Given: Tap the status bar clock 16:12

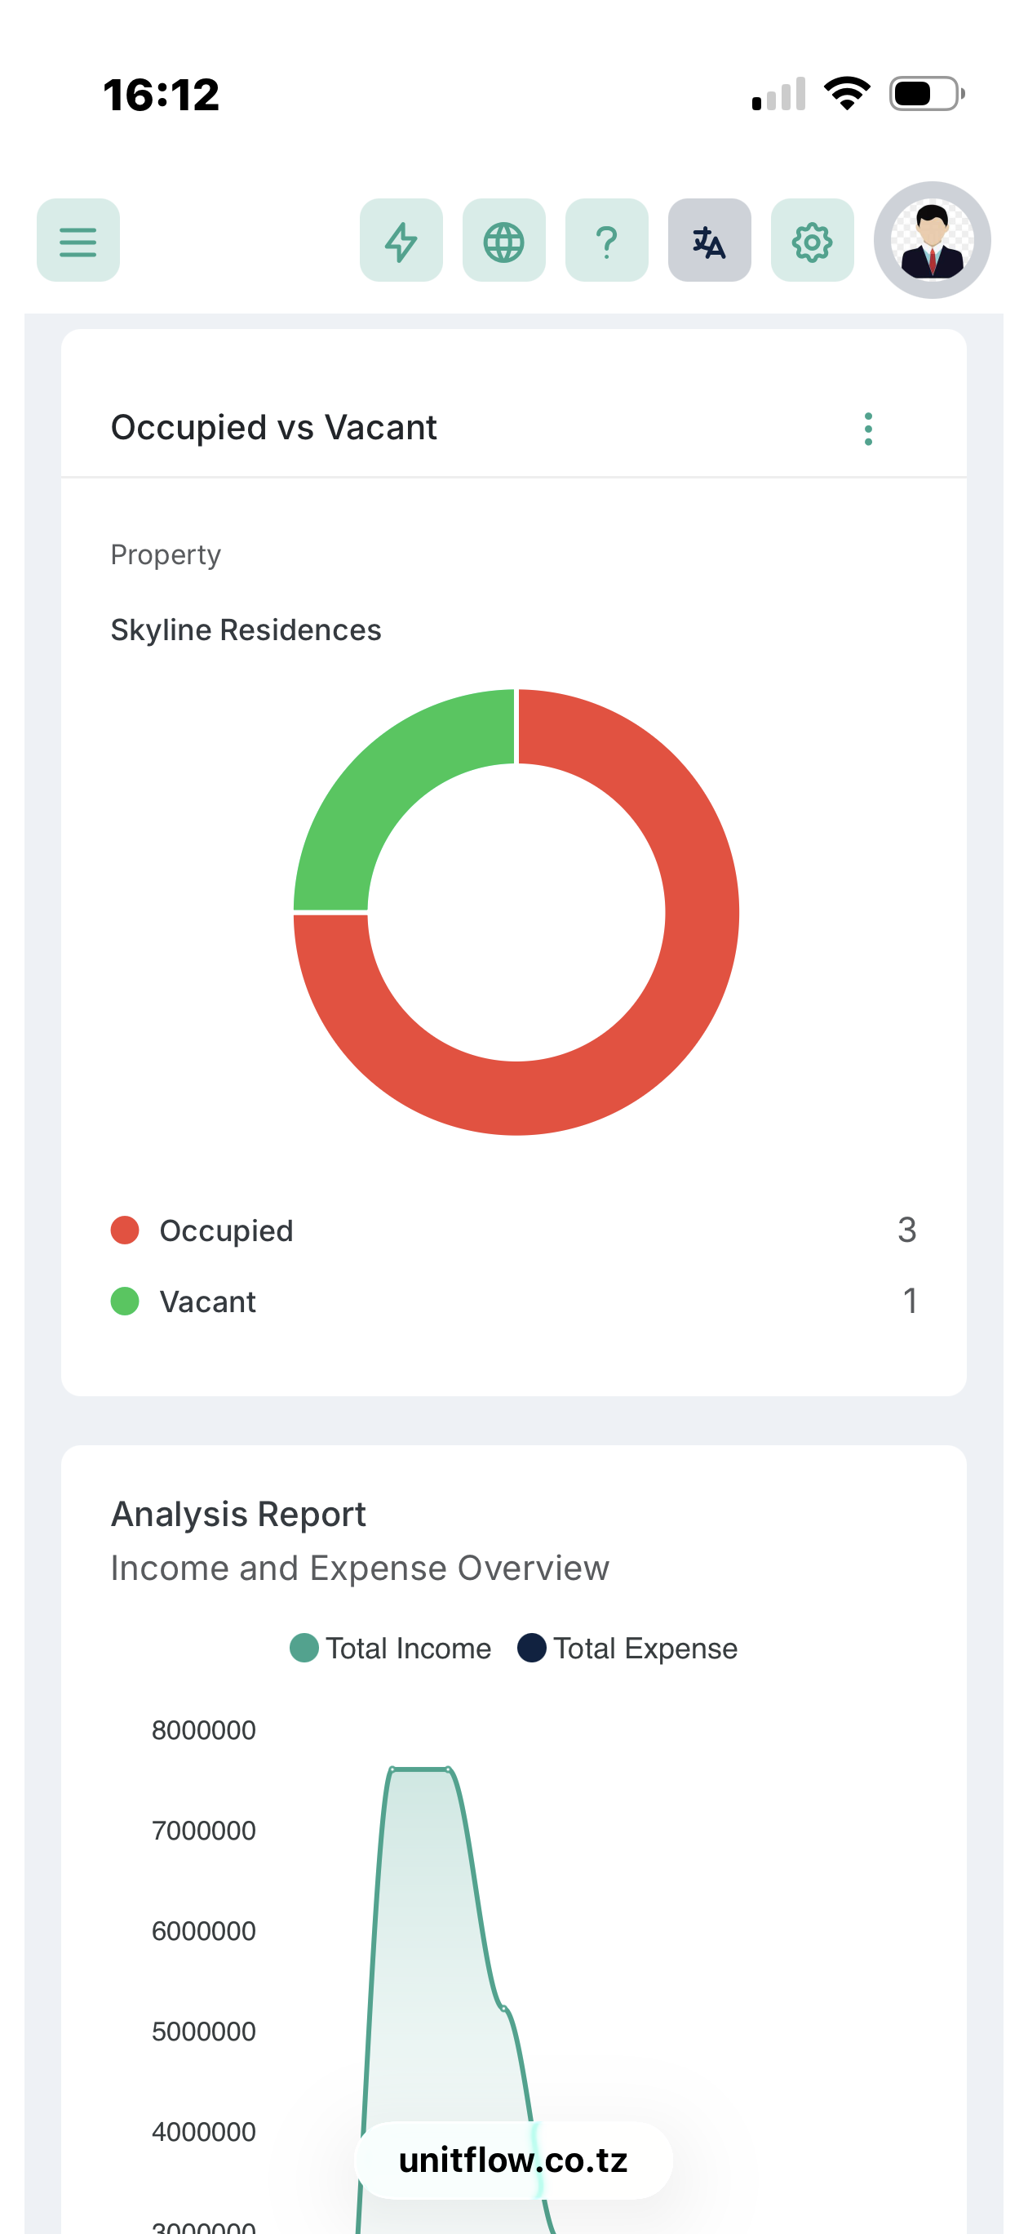Looking at the screenshot, I should [x=162, y=95].
